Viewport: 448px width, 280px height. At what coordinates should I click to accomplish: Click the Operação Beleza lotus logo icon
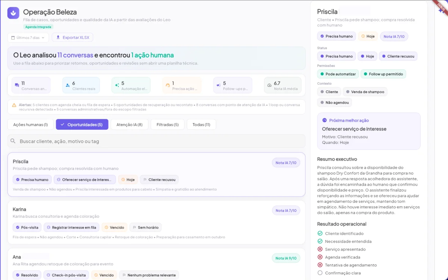(x=13, y=13)
